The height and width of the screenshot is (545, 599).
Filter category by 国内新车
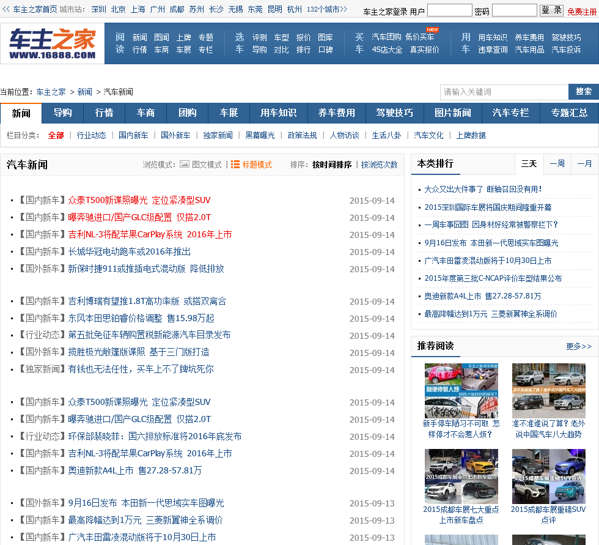pyautogui.click(x=133, y=135)
